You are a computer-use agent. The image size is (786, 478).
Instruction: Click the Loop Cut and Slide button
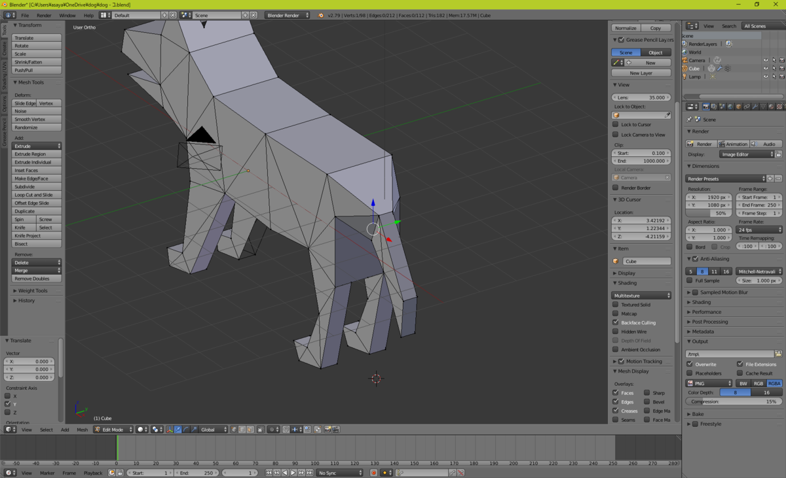tap(37, 195)
